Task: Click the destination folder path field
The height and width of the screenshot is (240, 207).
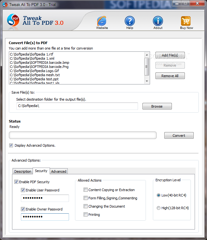Action: (x=77, y=106)
